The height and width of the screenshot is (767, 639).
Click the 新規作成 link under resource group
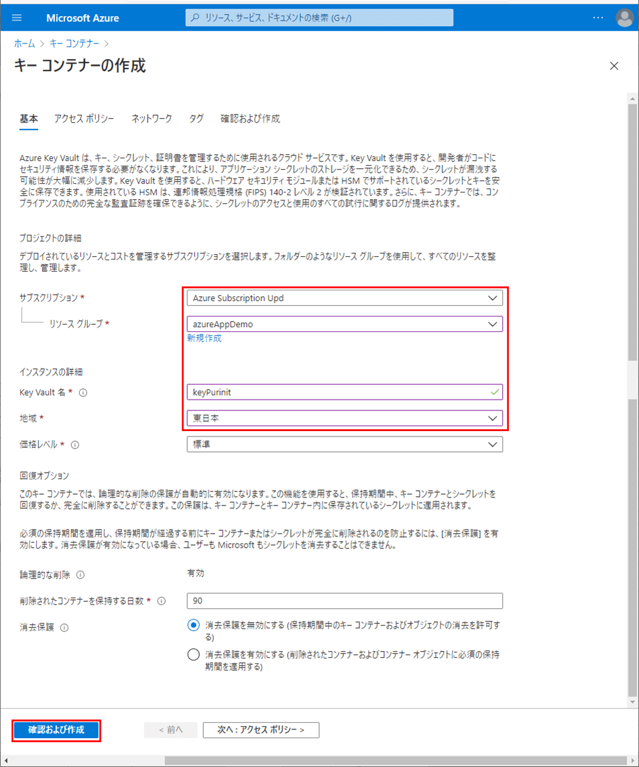pyautogui.click(x=204, y=339)
